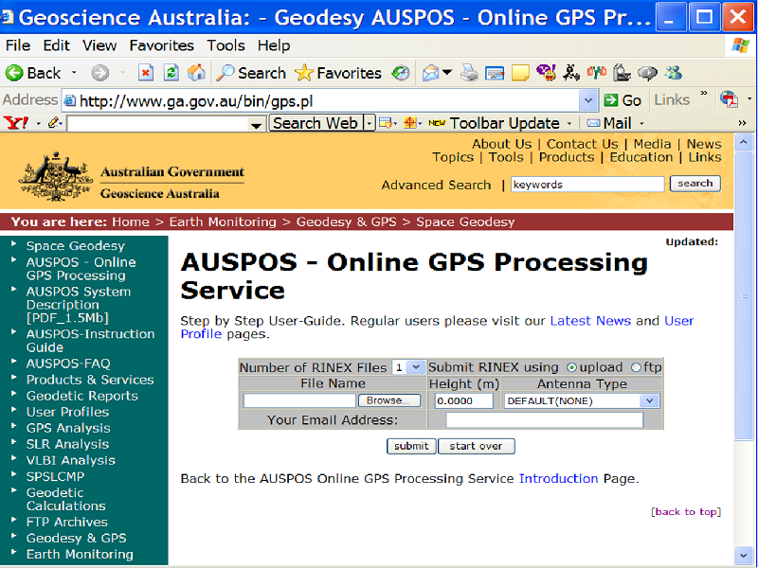Viewport: 758px width, 568px height.
Task: Refresh the page with the green arrows icon
Action: tap(171, 73)
